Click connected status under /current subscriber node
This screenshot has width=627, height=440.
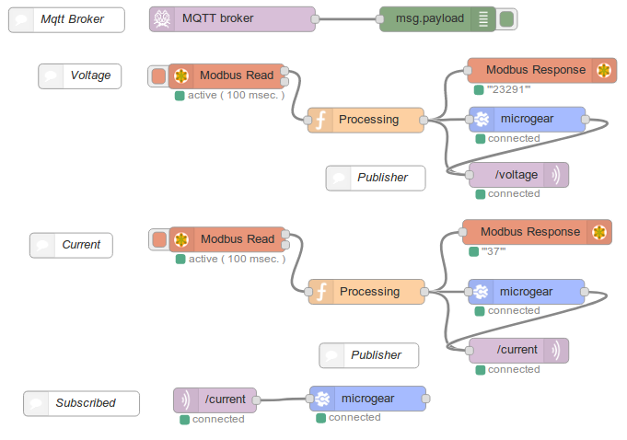[218, 419]
